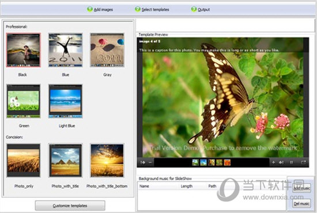Open second filmstrip thumbnail in preview

[x=203, y=162]
